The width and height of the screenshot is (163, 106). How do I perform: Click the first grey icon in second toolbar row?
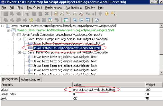coord(6,20)
